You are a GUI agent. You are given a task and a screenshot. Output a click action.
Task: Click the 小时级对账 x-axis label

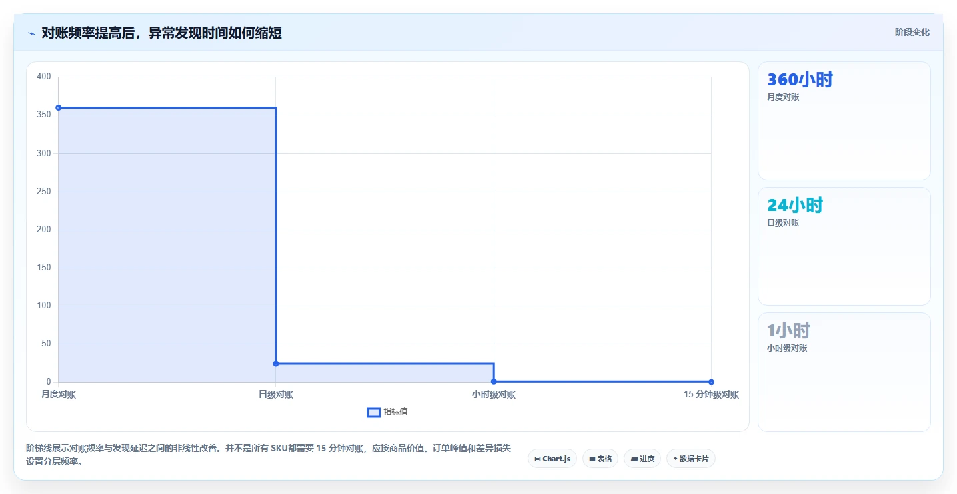(x=494, y=395)
